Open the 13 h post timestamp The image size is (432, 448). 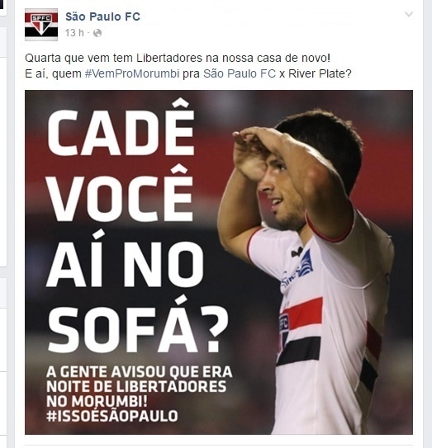point(74,33)
